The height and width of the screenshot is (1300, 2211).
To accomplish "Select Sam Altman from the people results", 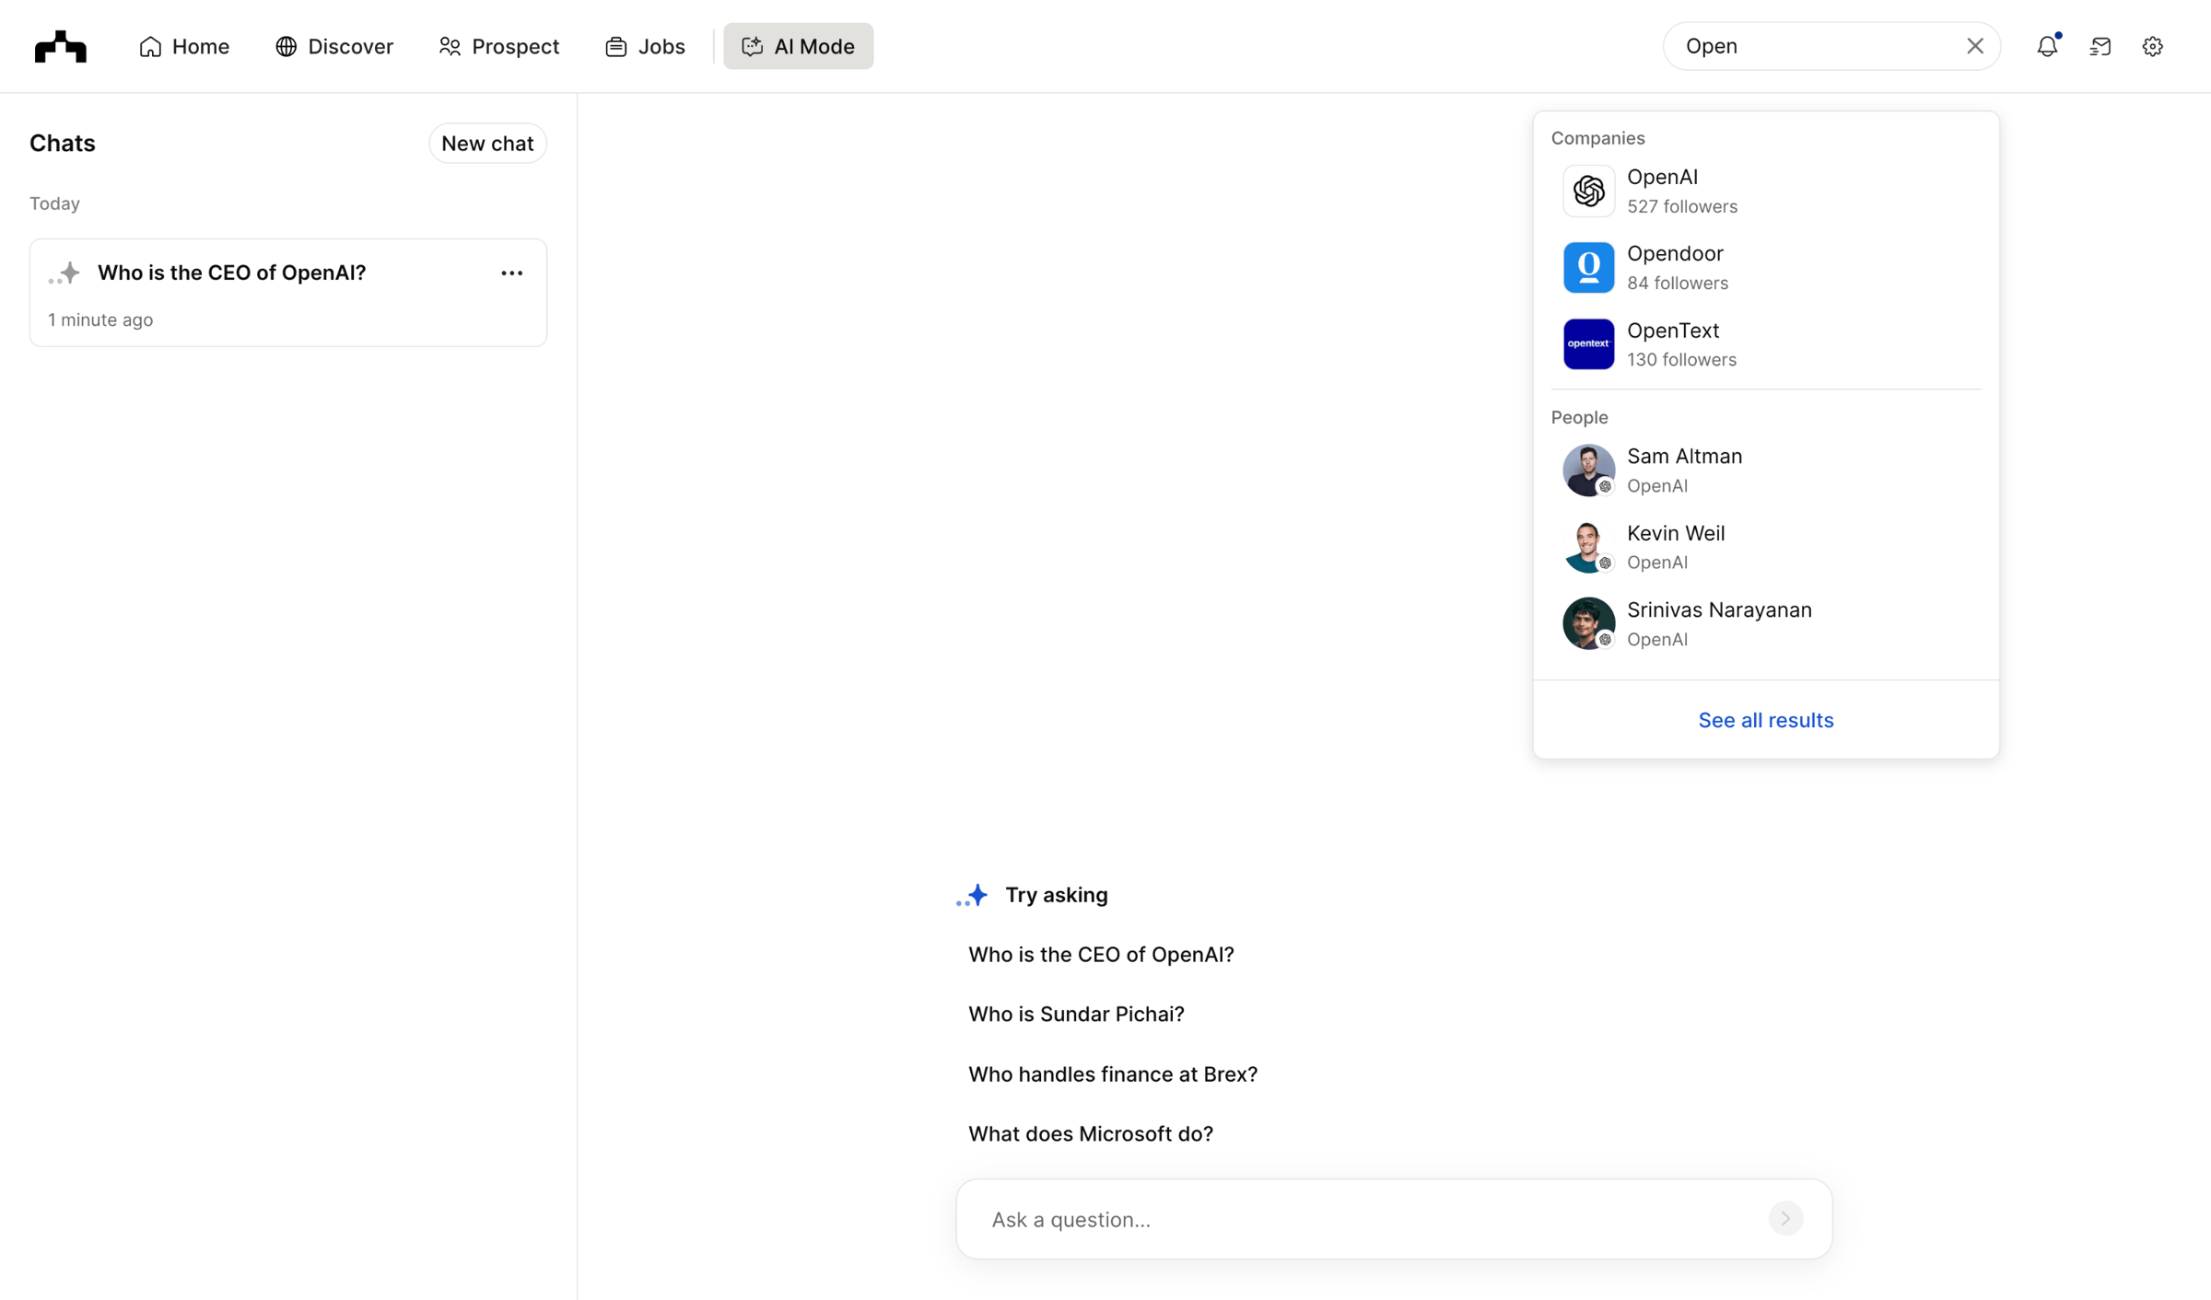I will 1766,470.
